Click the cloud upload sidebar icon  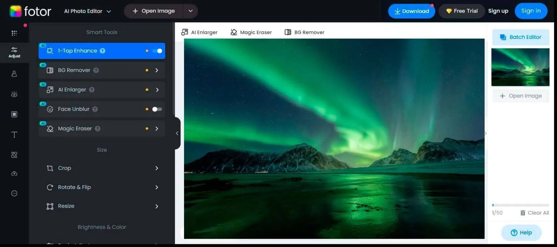[x=14, y=174]
